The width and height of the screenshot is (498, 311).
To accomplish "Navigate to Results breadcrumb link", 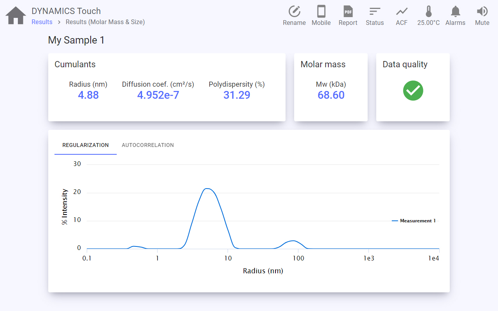I will click(x=42, y=22).
